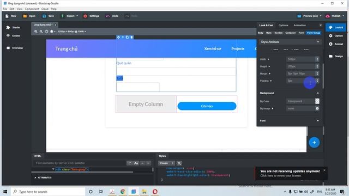Click the Open folder toolbar button
Screen dimensions: 349x196
29,16
